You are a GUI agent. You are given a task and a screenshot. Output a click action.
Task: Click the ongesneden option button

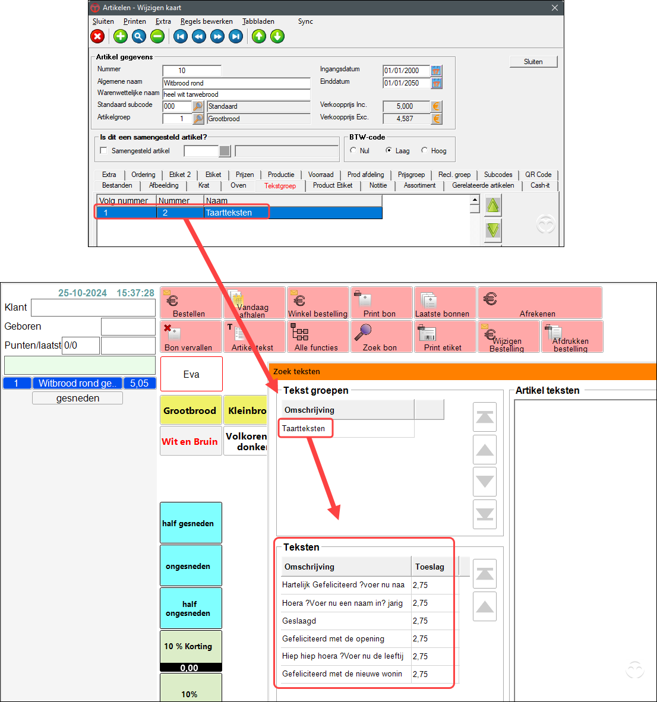tap(191, 566)
